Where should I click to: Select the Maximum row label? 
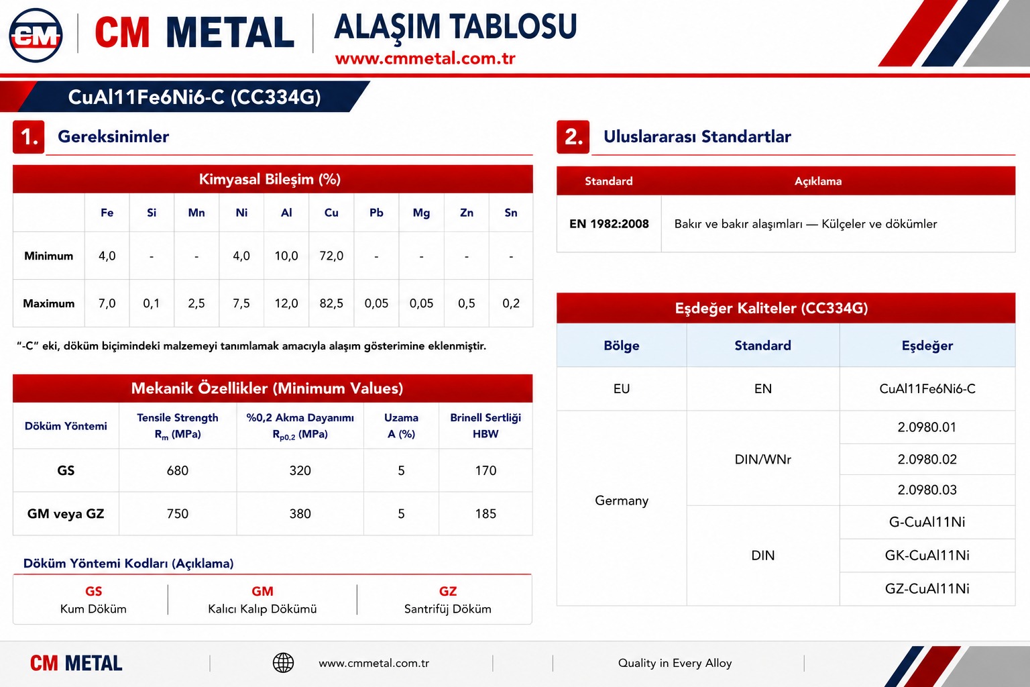pos(49,304)
